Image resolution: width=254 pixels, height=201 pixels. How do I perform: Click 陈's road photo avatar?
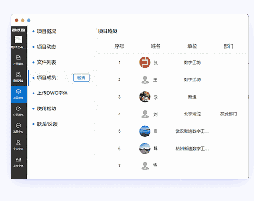pos(145,148)
